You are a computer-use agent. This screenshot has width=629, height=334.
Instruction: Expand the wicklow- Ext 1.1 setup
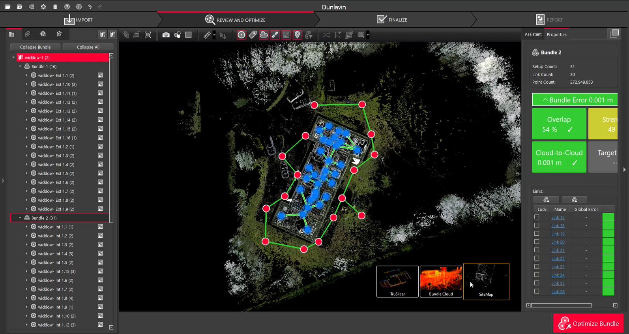26,75
